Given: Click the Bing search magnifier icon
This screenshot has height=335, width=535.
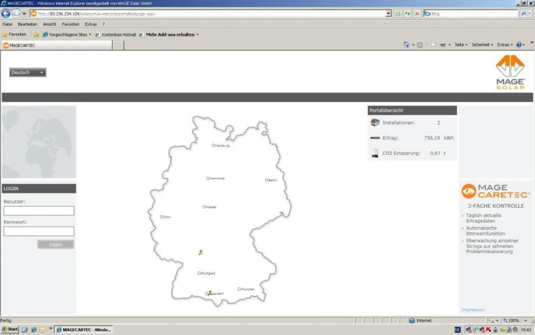Looking at the screenshot, I should point(524,14).
